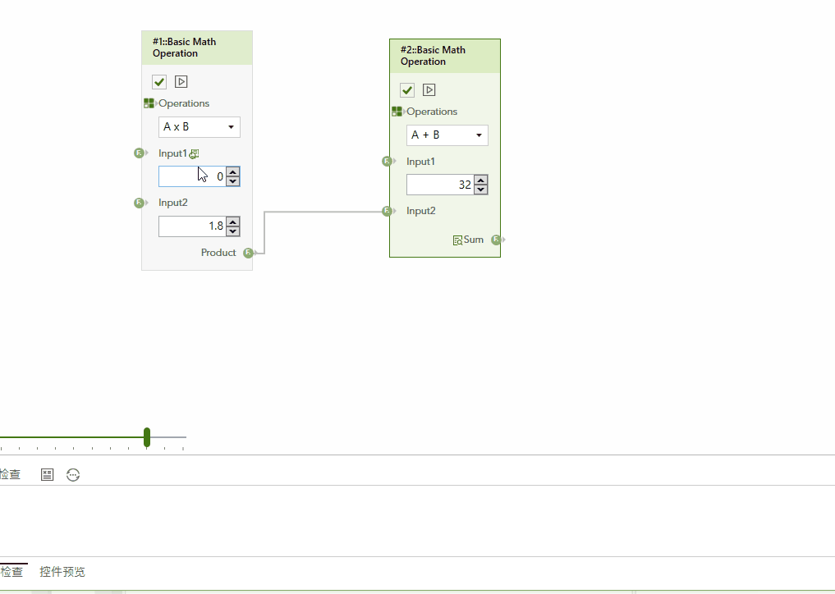The image size is (835, 594).
Task: Increment block #1 Input2 value 1.8
Action: tap(233, 222)
